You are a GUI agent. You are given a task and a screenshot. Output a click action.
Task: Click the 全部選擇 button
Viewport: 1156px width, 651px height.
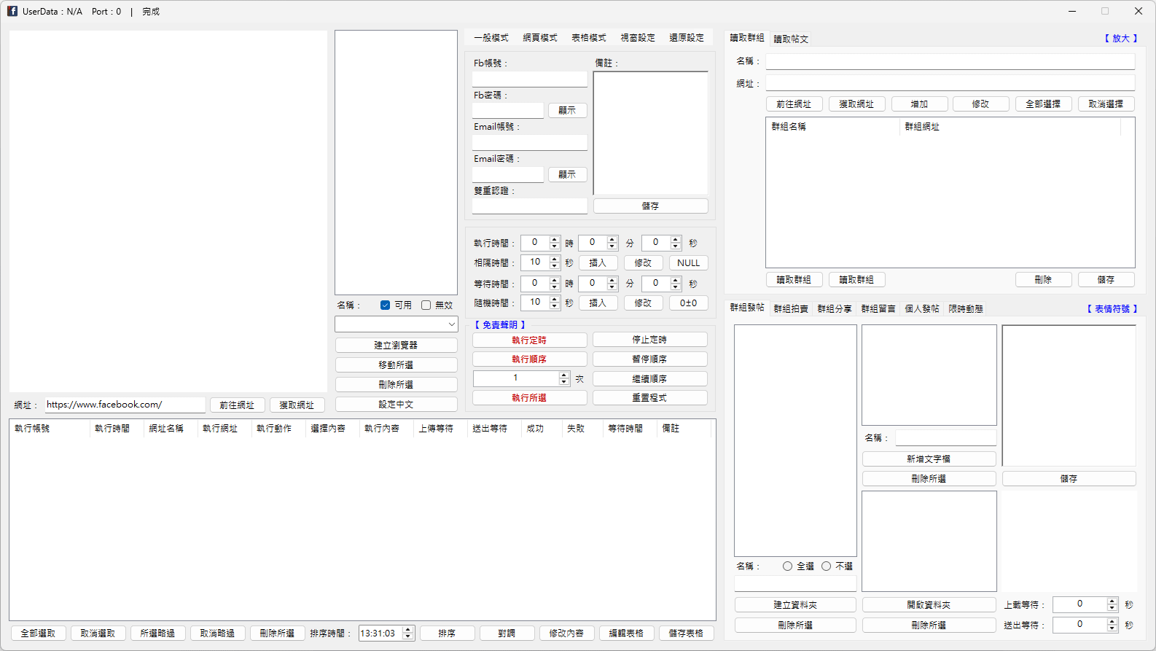point(1043,104)
